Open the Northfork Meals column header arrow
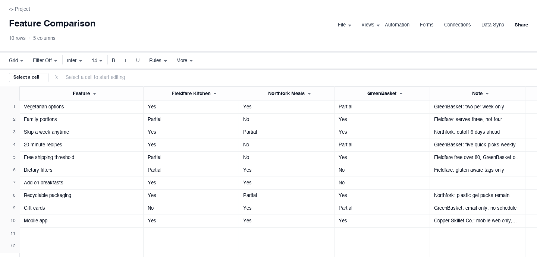Viewport: 537px width, 257px height. pos(309,94)
